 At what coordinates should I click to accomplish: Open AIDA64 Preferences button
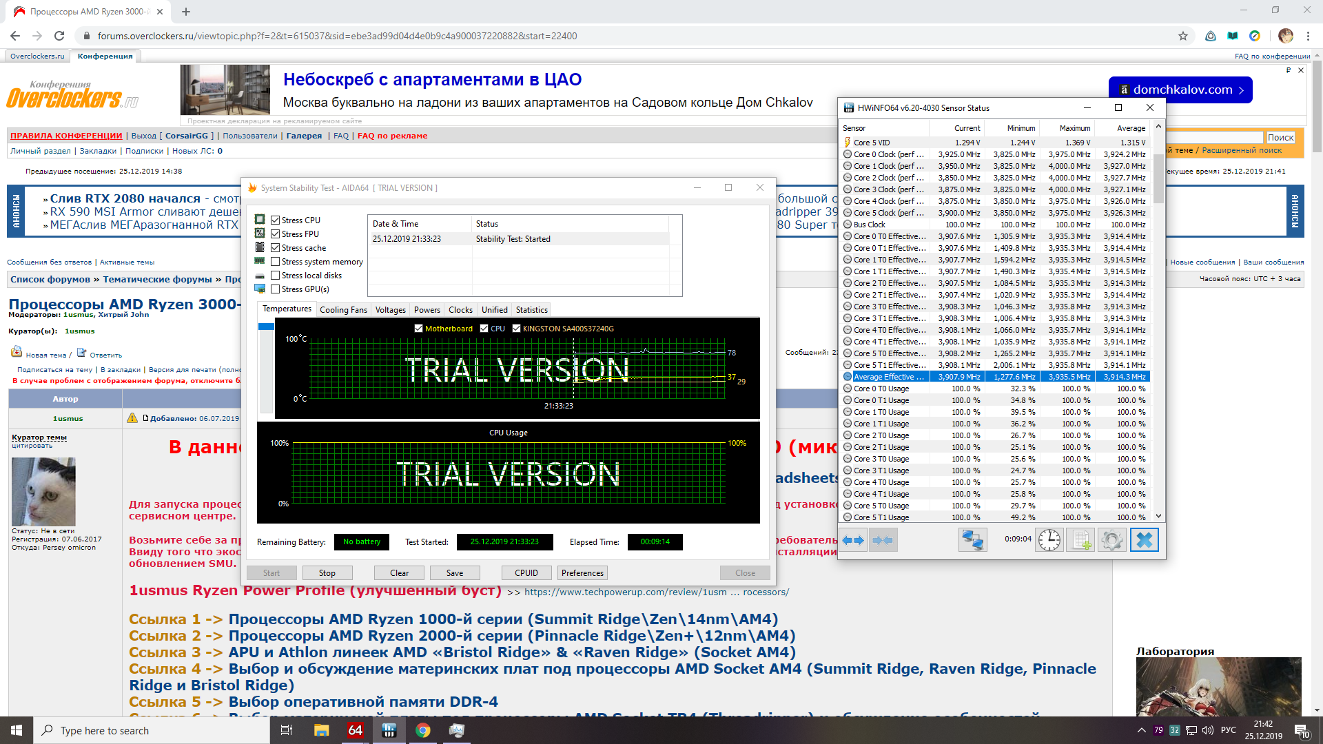point(582,573)
